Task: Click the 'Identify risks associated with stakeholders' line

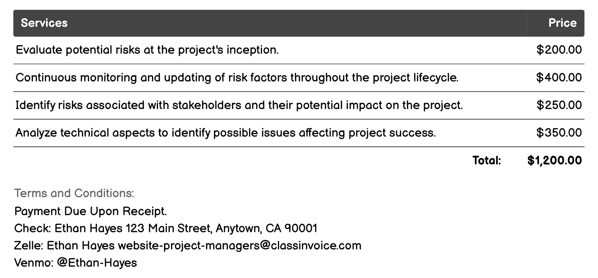Action: [239, 105]
